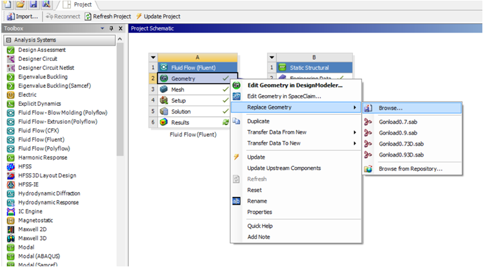Select Magnetostatic icon in Toolbox

click(x=11, y=220)
